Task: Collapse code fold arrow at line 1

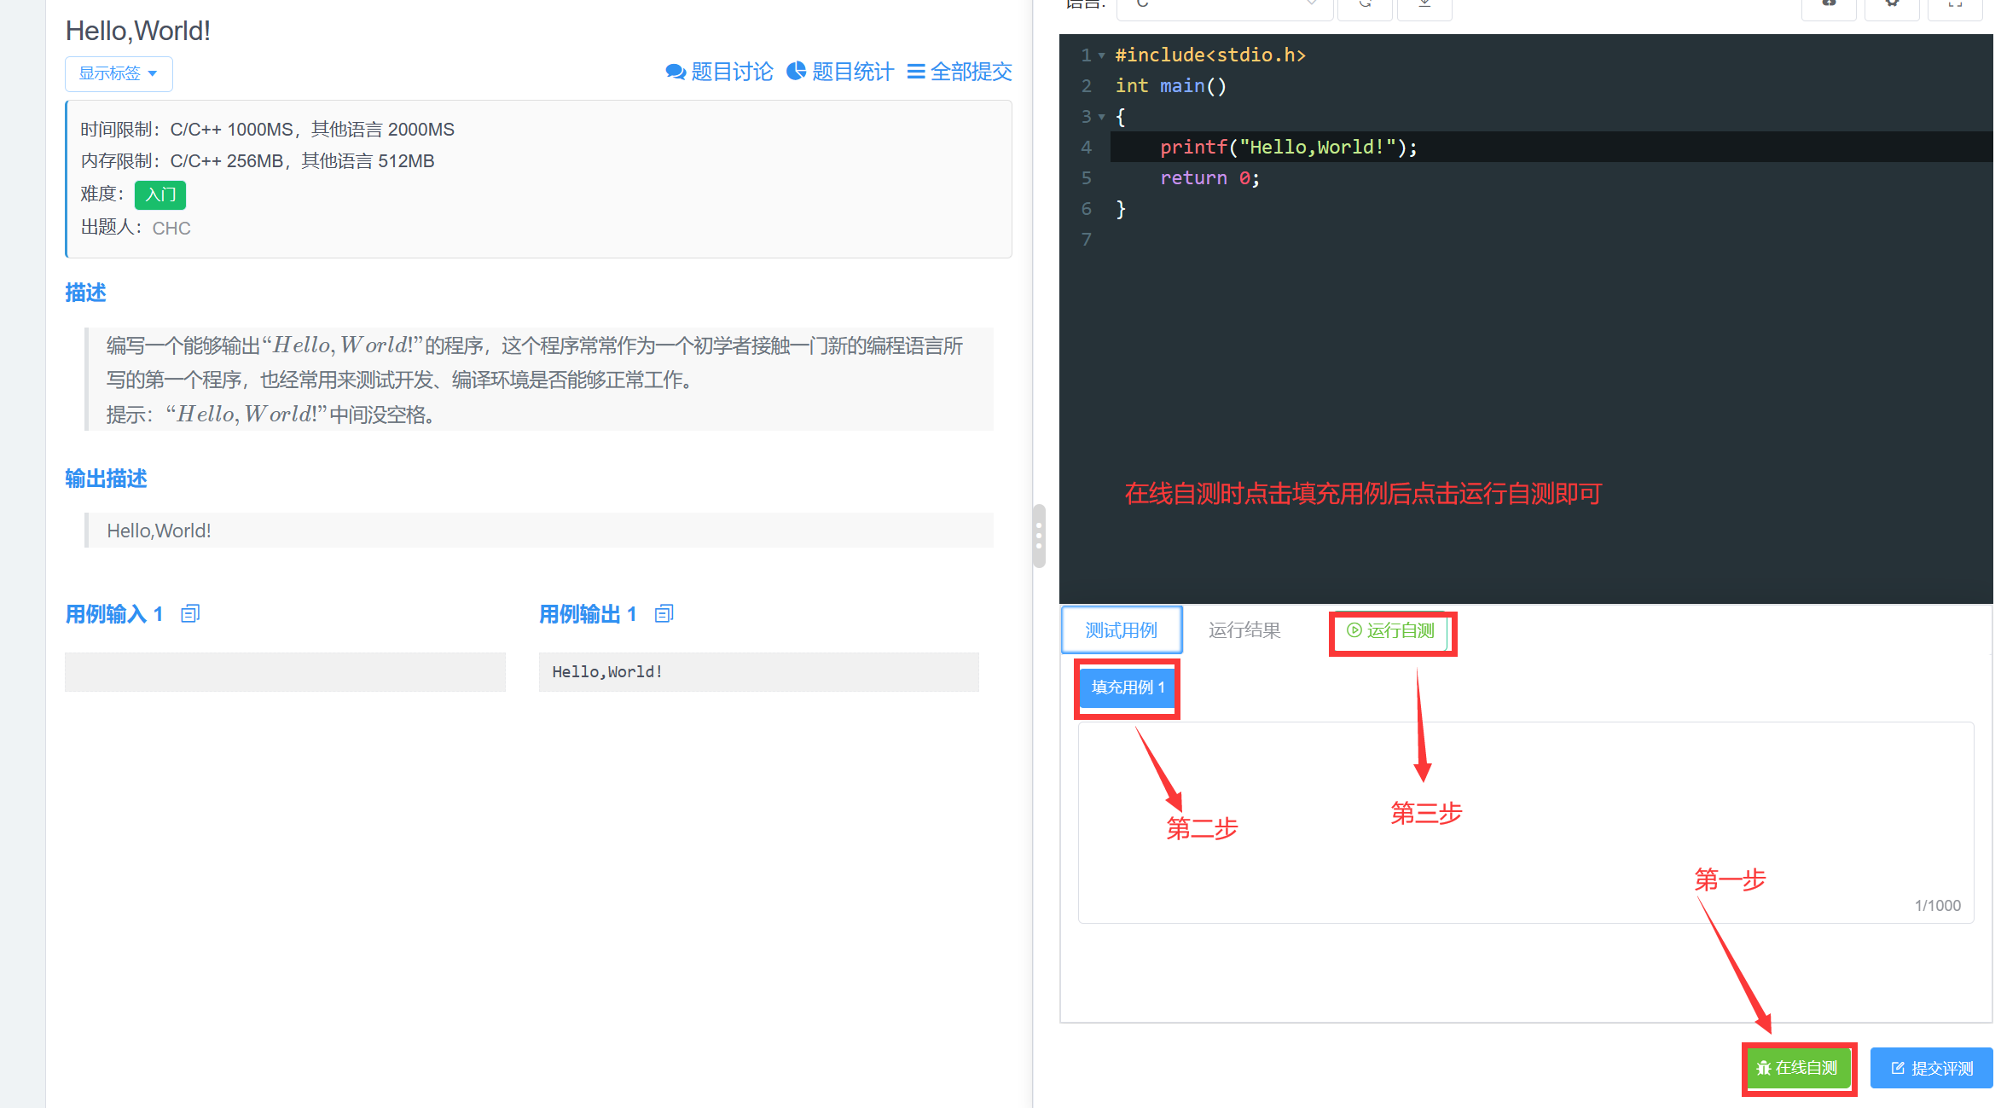Action: (x=1101, y=55)
